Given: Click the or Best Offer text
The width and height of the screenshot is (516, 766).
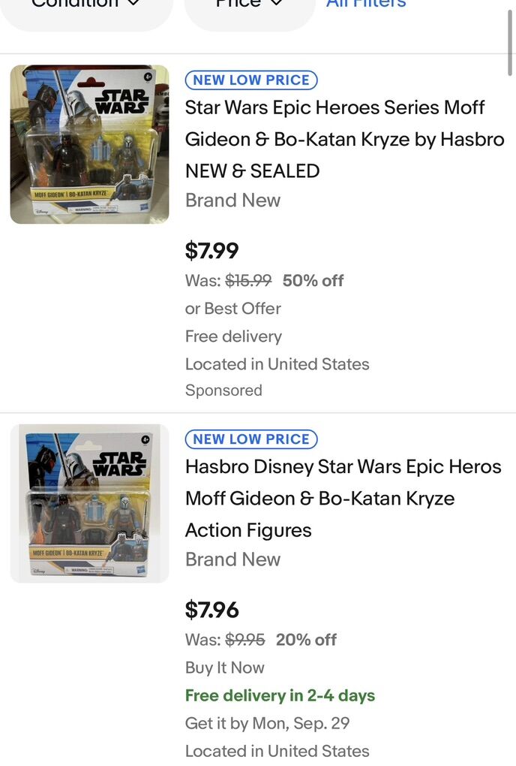Looking at the screenshot, I should point(232,309).
